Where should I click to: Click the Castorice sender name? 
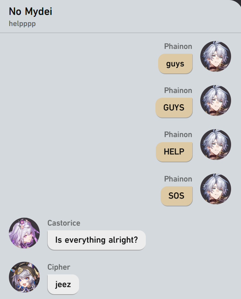(64, 223)
